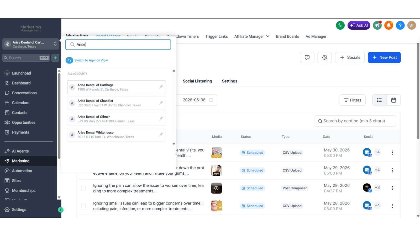Screen dimensions: 420x236
Task: Open more options for May 30 post
Action: click(x=392, y=153)
